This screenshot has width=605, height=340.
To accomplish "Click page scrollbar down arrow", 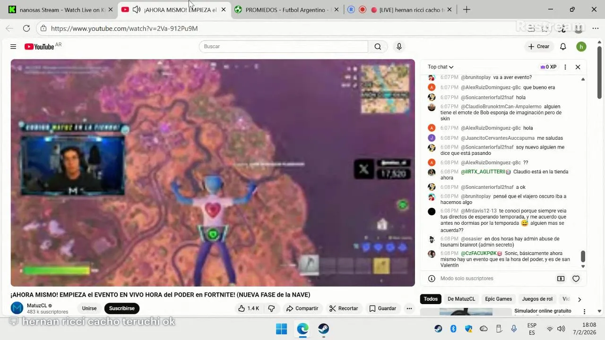I will (x=599, y=311).
